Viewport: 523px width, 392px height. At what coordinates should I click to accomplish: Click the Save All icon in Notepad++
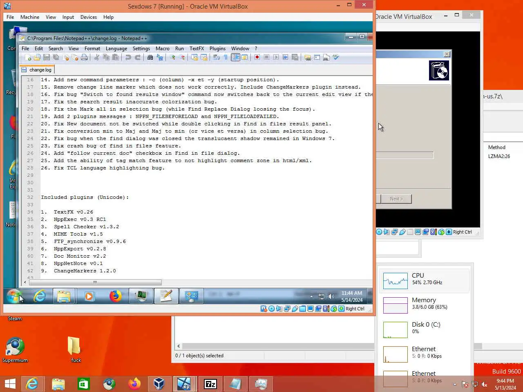click(56, 58)
